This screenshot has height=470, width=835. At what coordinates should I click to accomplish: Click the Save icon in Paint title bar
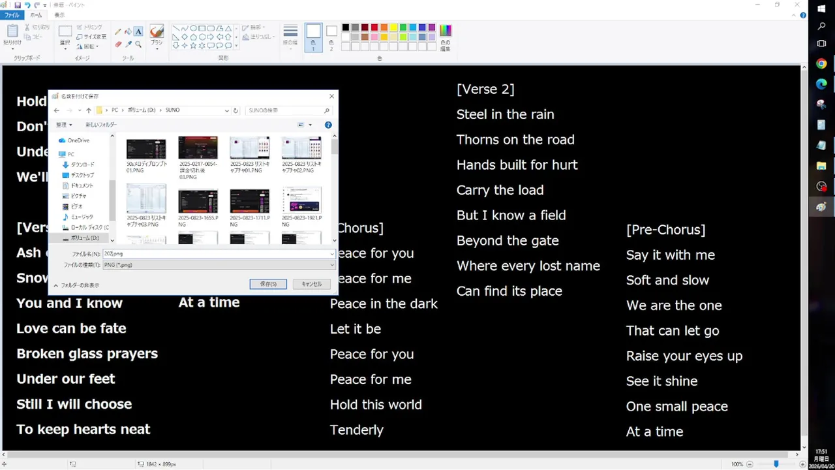[17, 5]
